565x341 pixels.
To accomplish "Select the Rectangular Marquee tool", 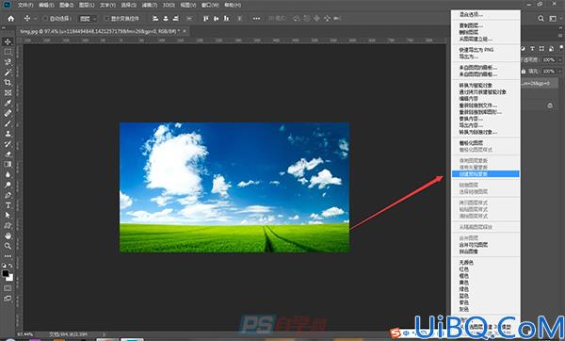I will (x=8, y=52).
